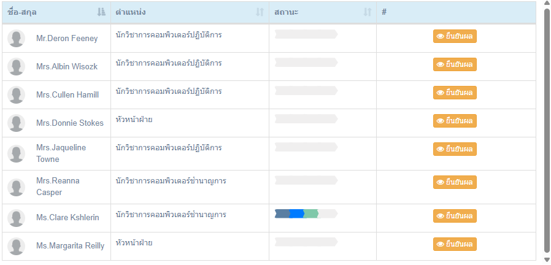Select the name Mrs.Donnie Stokes

(70, 123)
